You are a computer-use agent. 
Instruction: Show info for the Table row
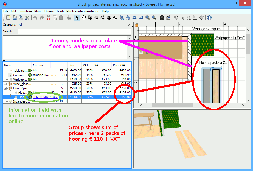point(30,70)
